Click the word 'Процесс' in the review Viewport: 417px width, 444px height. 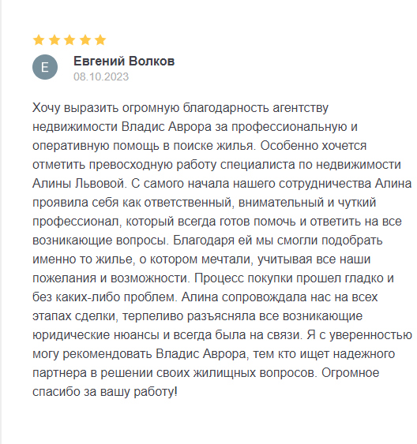[219, 278]
